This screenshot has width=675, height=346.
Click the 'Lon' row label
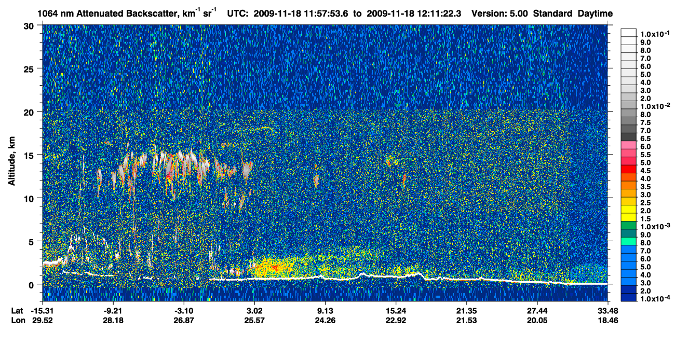click(17, 320)
